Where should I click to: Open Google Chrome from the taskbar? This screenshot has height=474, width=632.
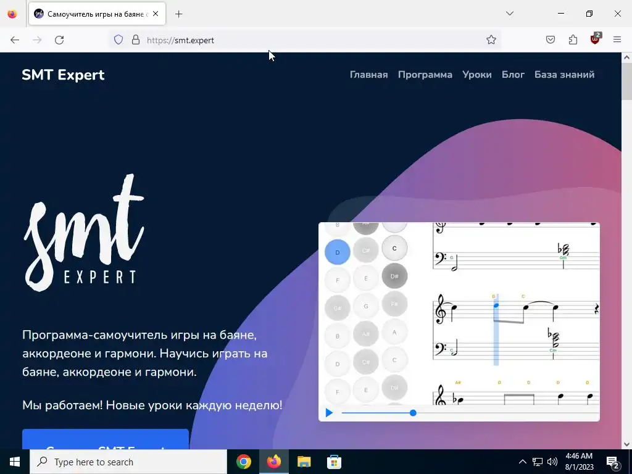[x=244, y=462]
